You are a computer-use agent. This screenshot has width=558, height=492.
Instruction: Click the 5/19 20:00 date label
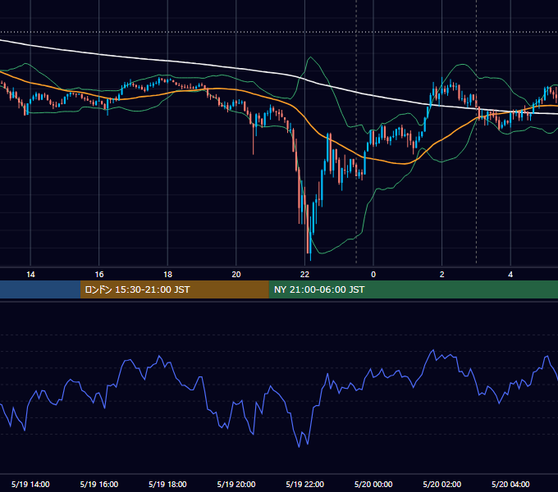pyautogui.click(x=236, y=484)
